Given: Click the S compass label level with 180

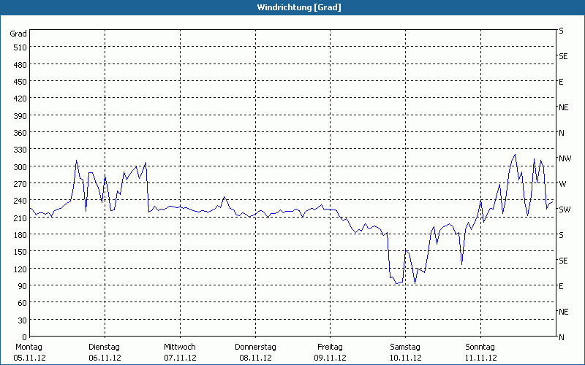Looking at the screenshot, I should click(561, 235).
